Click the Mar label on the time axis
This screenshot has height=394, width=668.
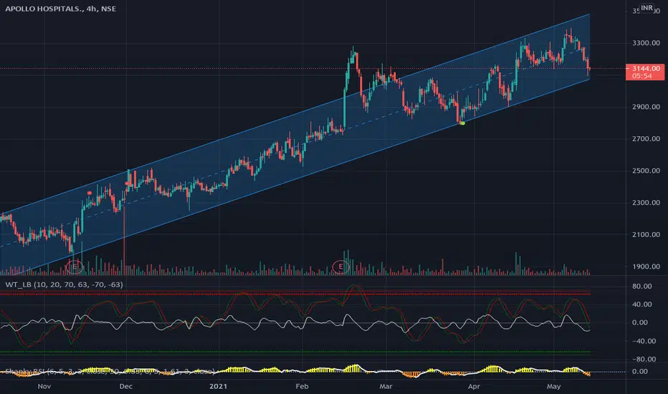[386, 386]
